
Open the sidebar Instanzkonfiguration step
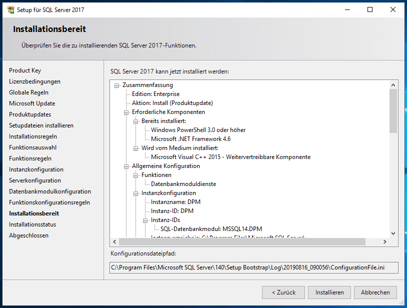pyautogui.click(x=36, y=169)
